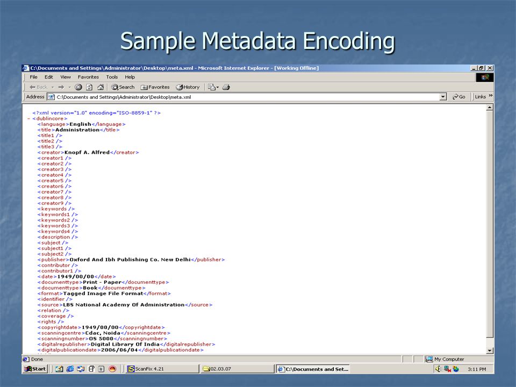Click the text 'Knopf A. Alfred'
Screen dimensions: 516x387
(87, 152)
